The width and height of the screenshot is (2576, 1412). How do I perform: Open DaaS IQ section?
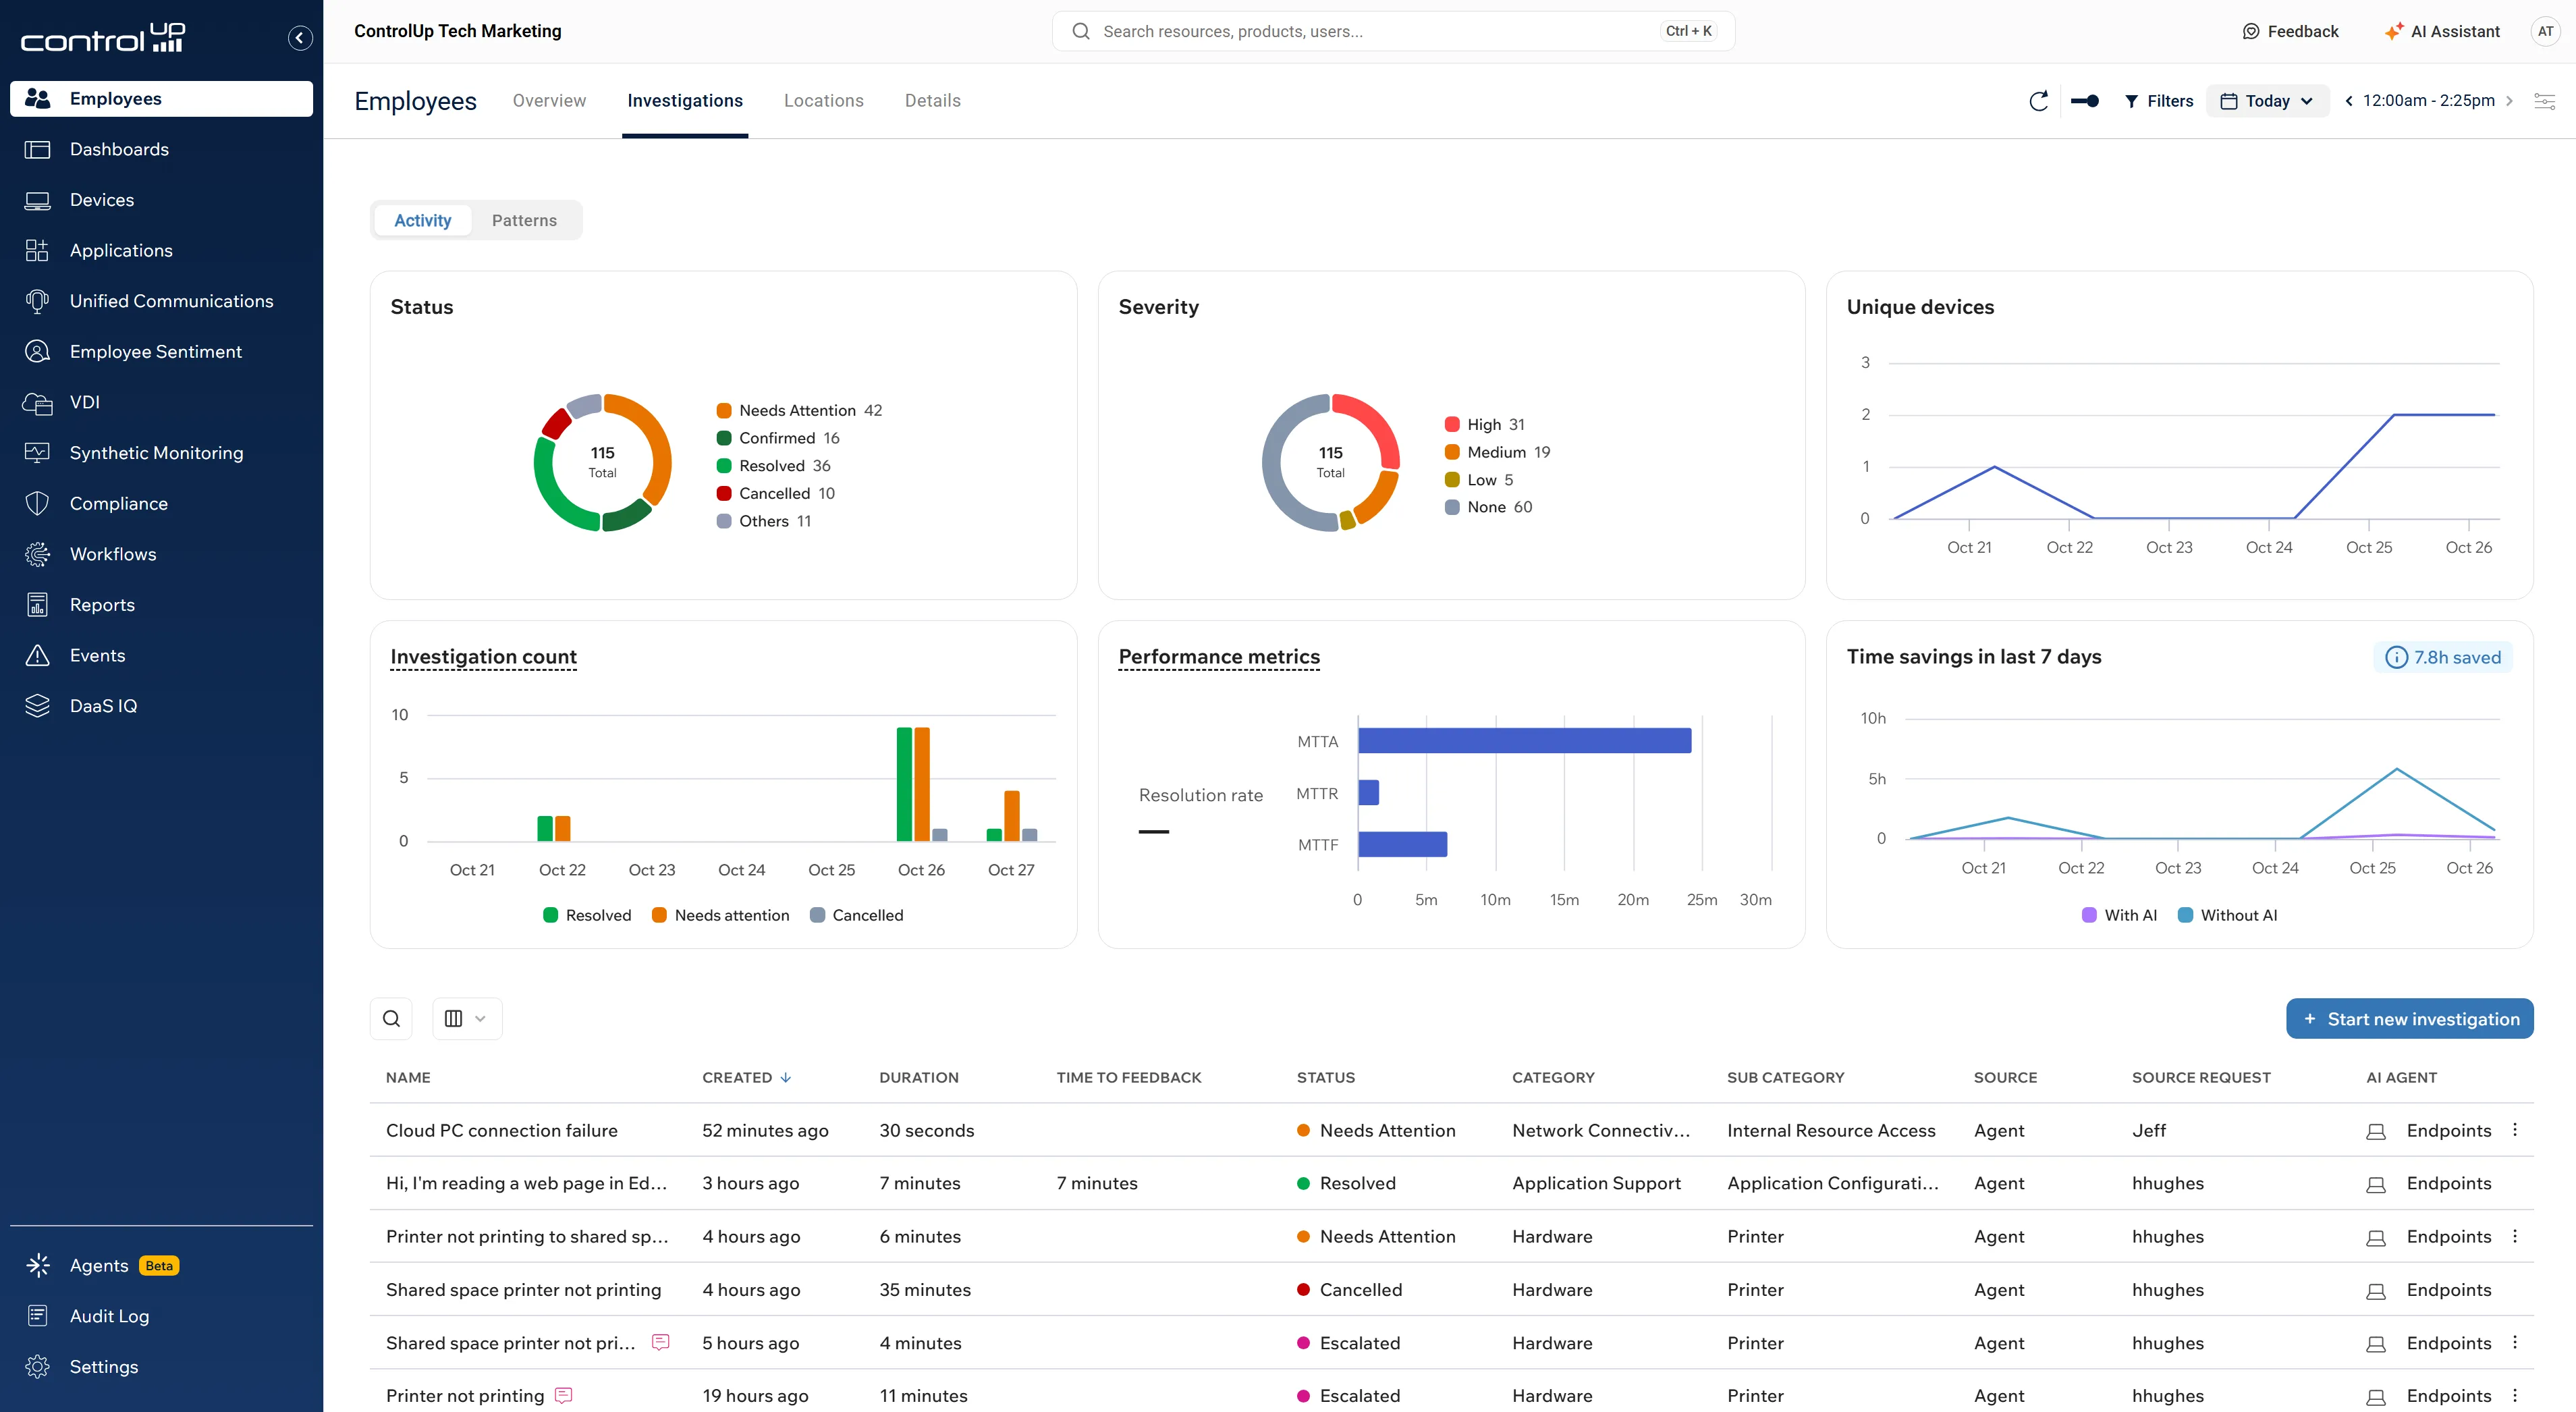[x=161, y=706]
